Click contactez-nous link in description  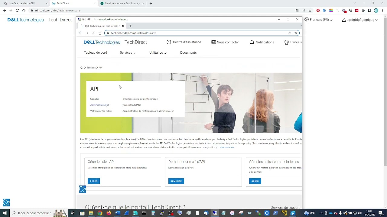[x=226, y=147]
